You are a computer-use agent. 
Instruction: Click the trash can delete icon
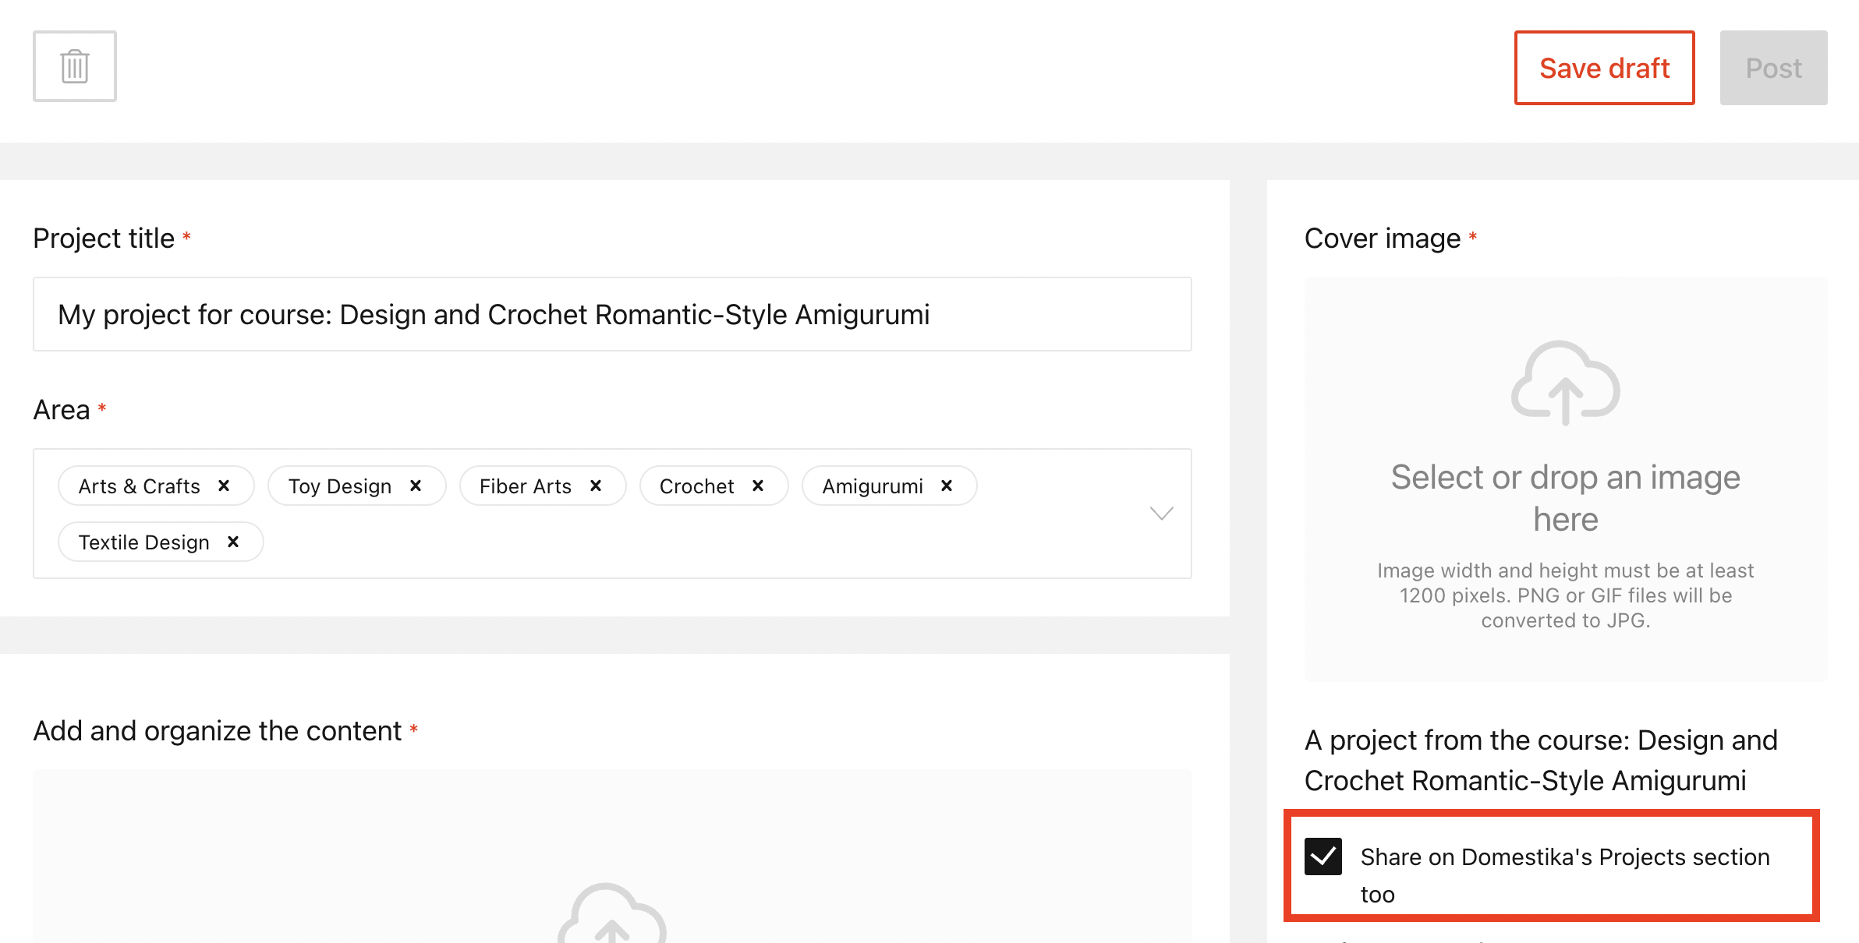click(x=75, y=66)
